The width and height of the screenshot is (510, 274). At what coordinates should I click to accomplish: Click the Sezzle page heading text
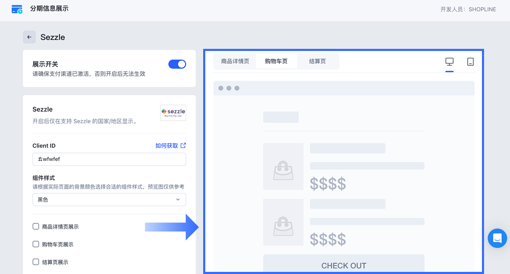pos(53,37)
